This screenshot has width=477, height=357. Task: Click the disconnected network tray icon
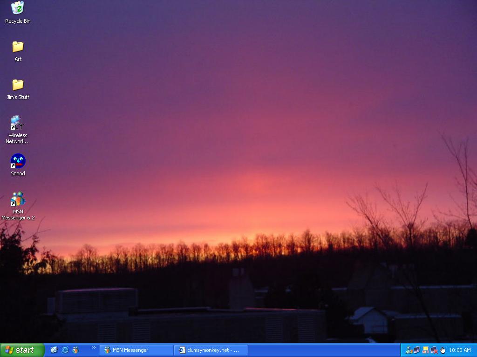click(434, 350)
